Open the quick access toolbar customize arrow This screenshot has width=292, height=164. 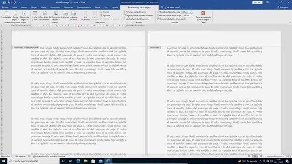(19, 3)
